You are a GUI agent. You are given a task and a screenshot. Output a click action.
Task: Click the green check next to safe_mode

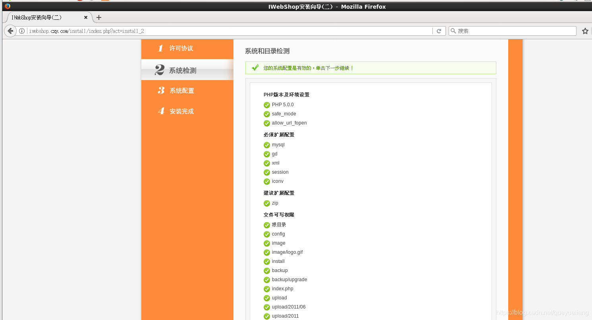tap(267, 114)
